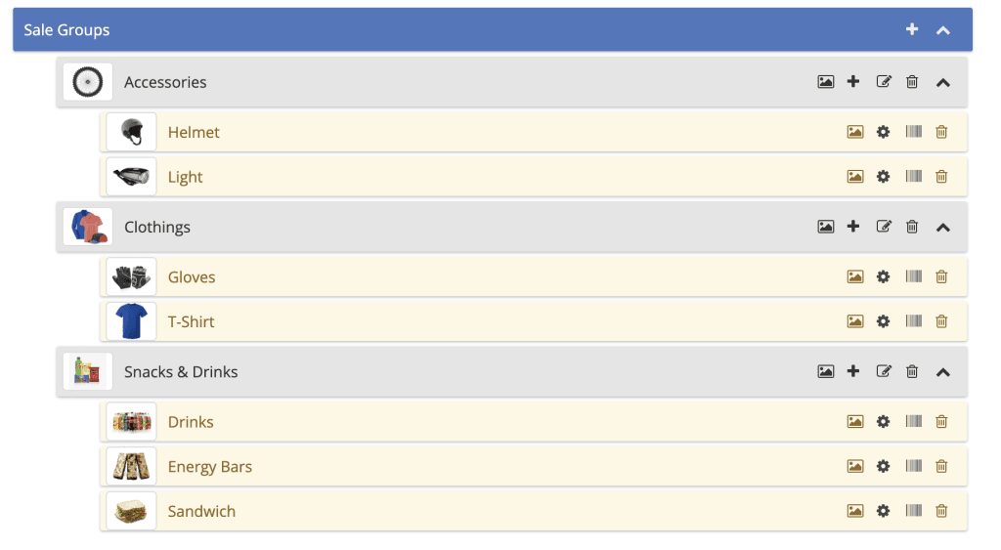Collapse the Snacks & Drinks group
Screen dimensions: 1001x550
point(943,371)
